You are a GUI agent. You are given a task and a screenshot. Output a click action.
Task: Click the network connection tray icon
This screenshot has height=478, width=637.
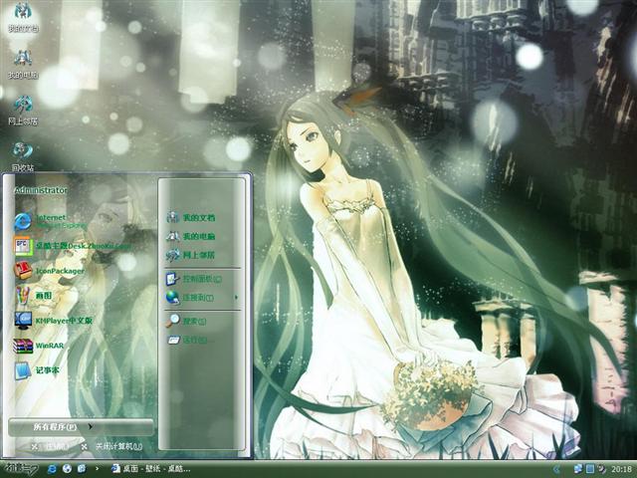coord(578,469)
